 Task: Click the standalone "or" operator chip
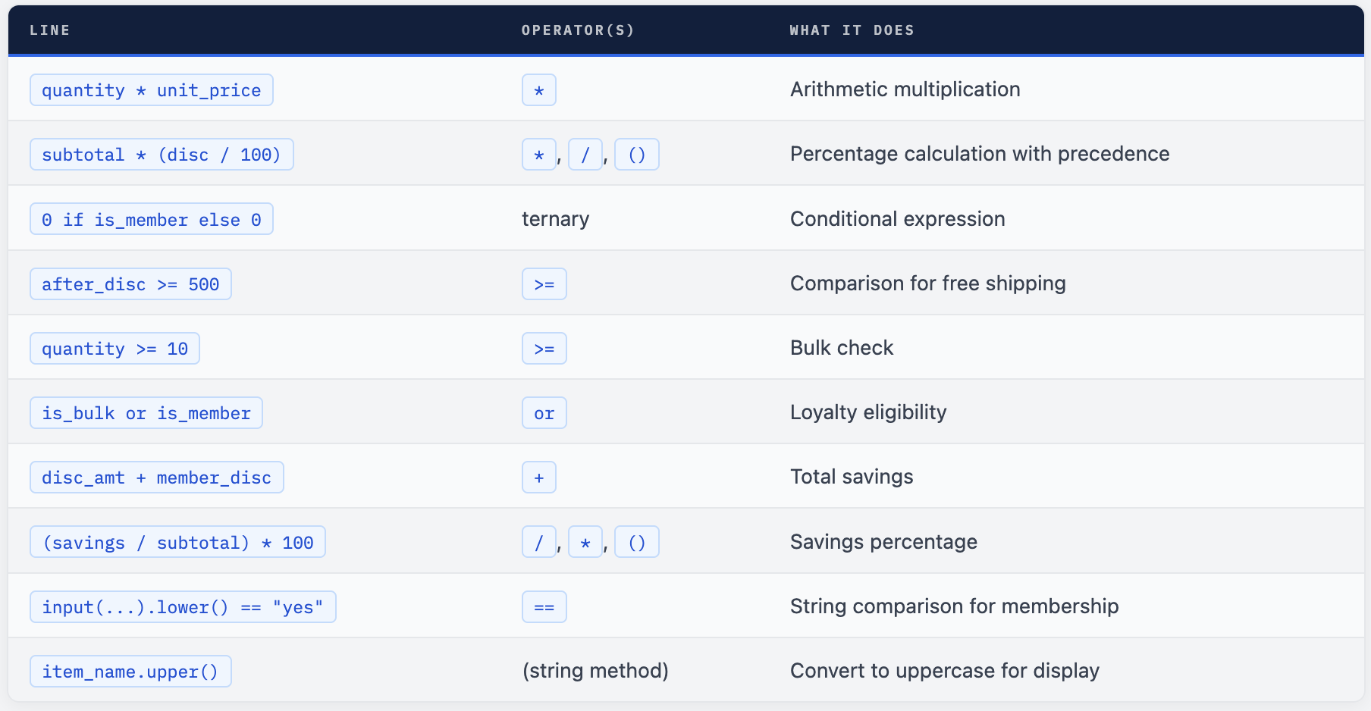tap(544, 413)
